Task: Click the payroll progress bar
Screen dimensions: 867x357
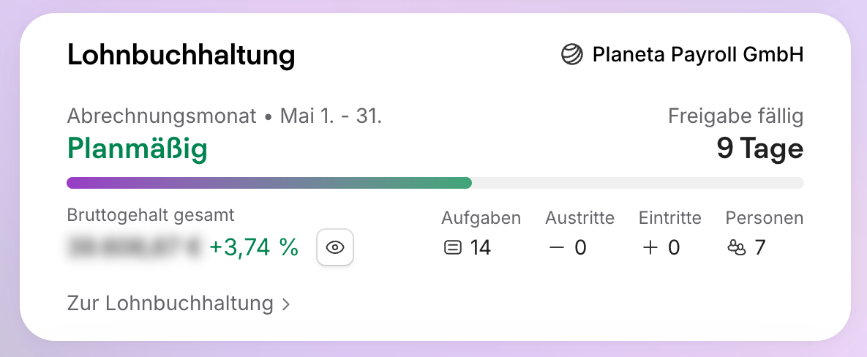Action: point(435,183)
